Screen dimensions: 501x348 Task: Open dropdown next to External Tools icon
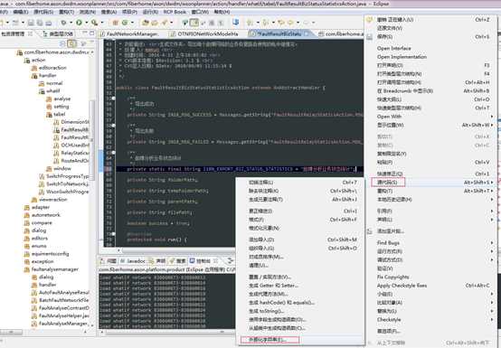point(102,23)
